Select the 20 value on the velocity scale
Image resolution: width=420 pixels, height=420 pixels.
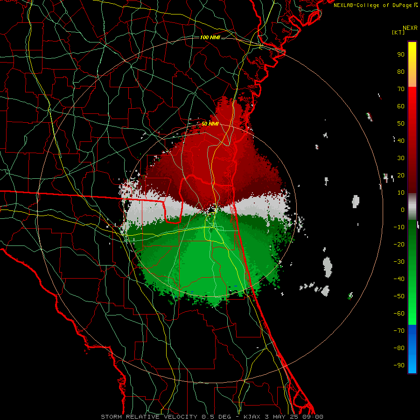click(x=401, y=175)
